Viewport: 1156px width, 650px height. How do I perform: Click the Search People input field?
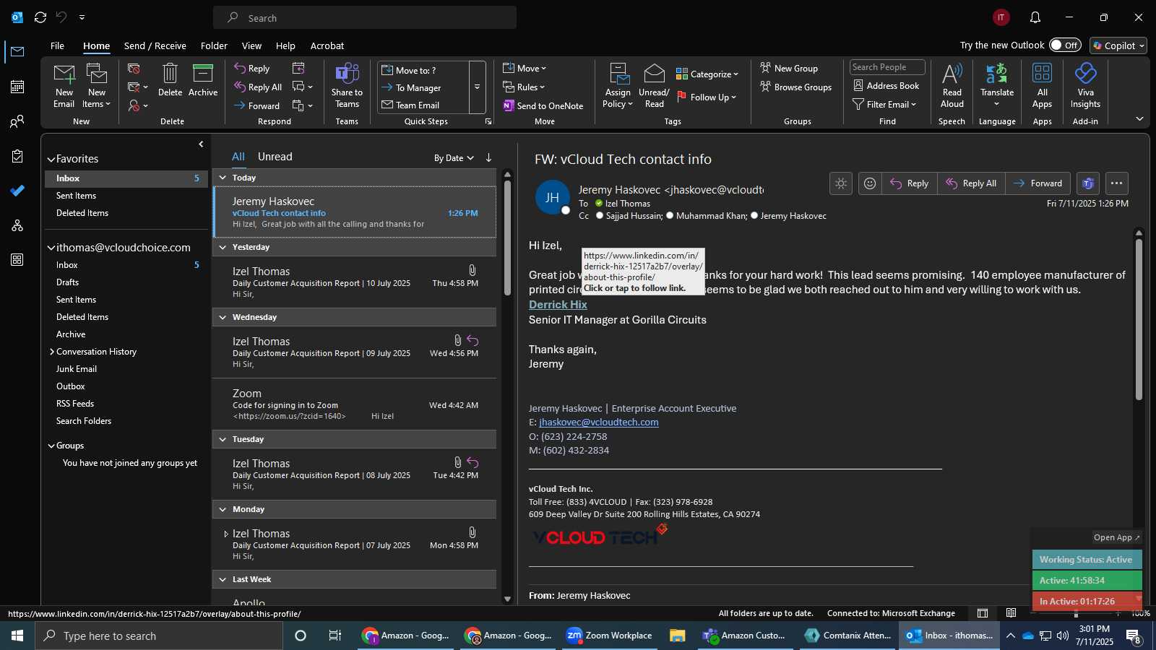[x=887, y=67]
